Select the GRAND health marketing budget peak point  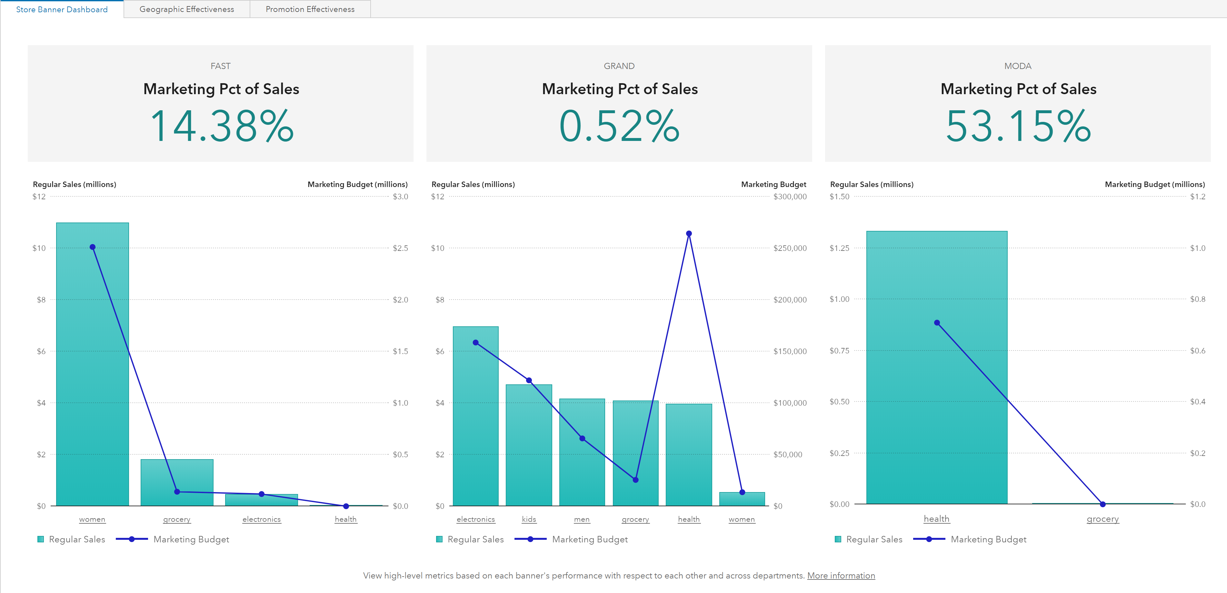(689, 233)
